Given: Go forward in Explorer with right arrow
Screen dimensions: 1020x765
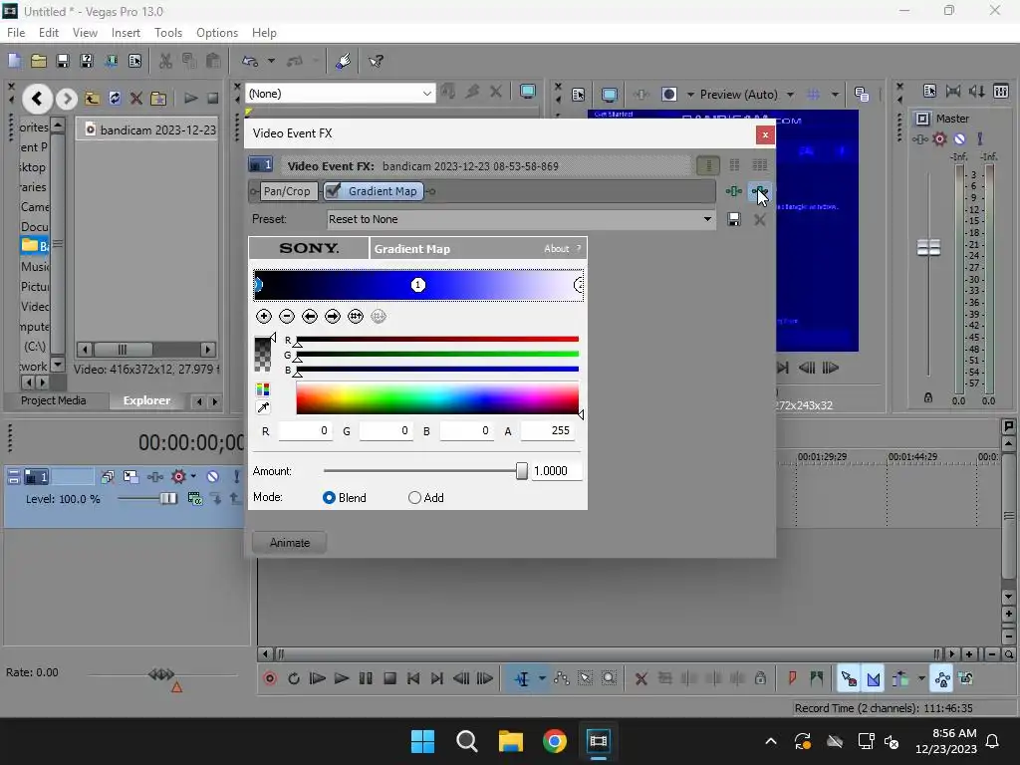Looking at the screenshot, I should click(66, 99).
